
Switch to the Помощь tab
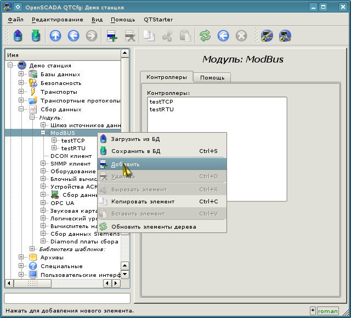pos(212,77)
